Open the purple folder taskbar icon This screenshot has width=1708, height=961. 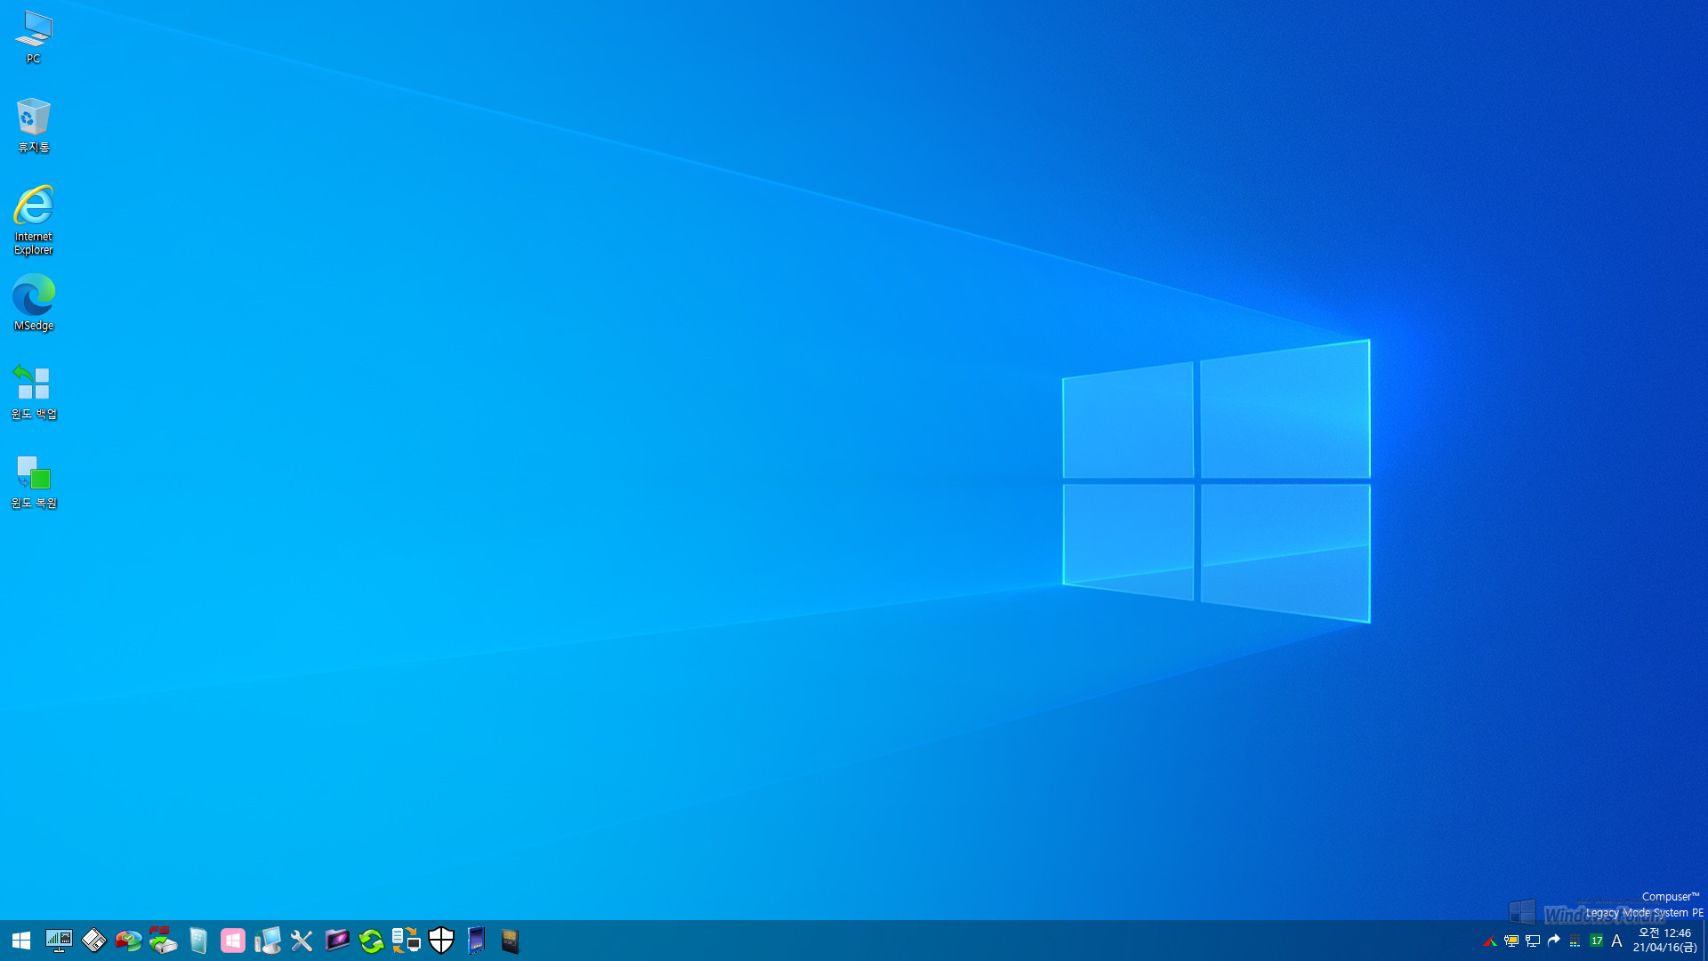pos(336,941)
